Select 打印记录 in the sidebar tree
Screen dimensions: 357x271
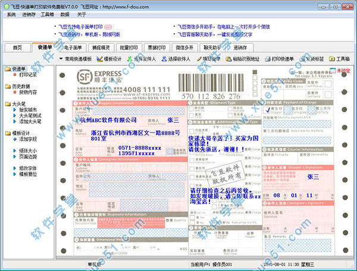(28, 74)
